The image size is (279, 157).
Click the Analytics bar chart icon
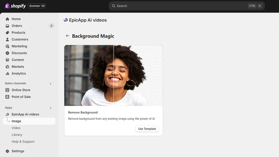7,74
